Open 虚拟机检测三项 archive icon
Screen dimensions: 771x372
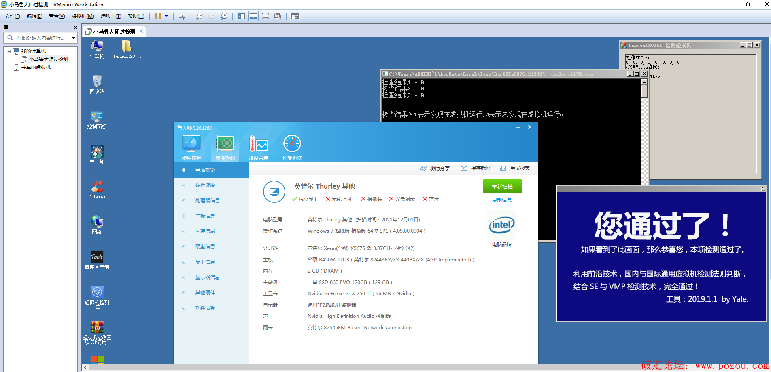(x=97, y=332)
